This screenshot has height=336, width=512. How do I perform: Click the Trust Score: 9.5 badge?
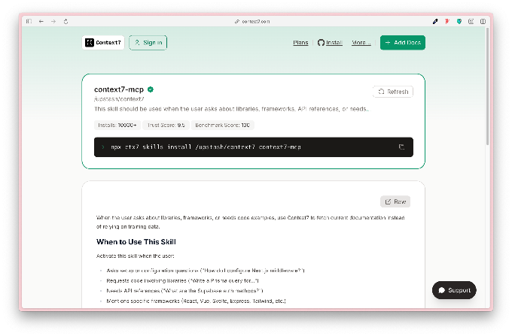coord(166,125)
